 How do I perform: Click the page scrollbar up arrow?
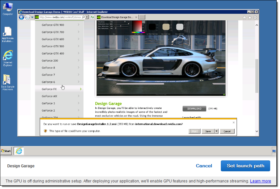tap(257, 25)
